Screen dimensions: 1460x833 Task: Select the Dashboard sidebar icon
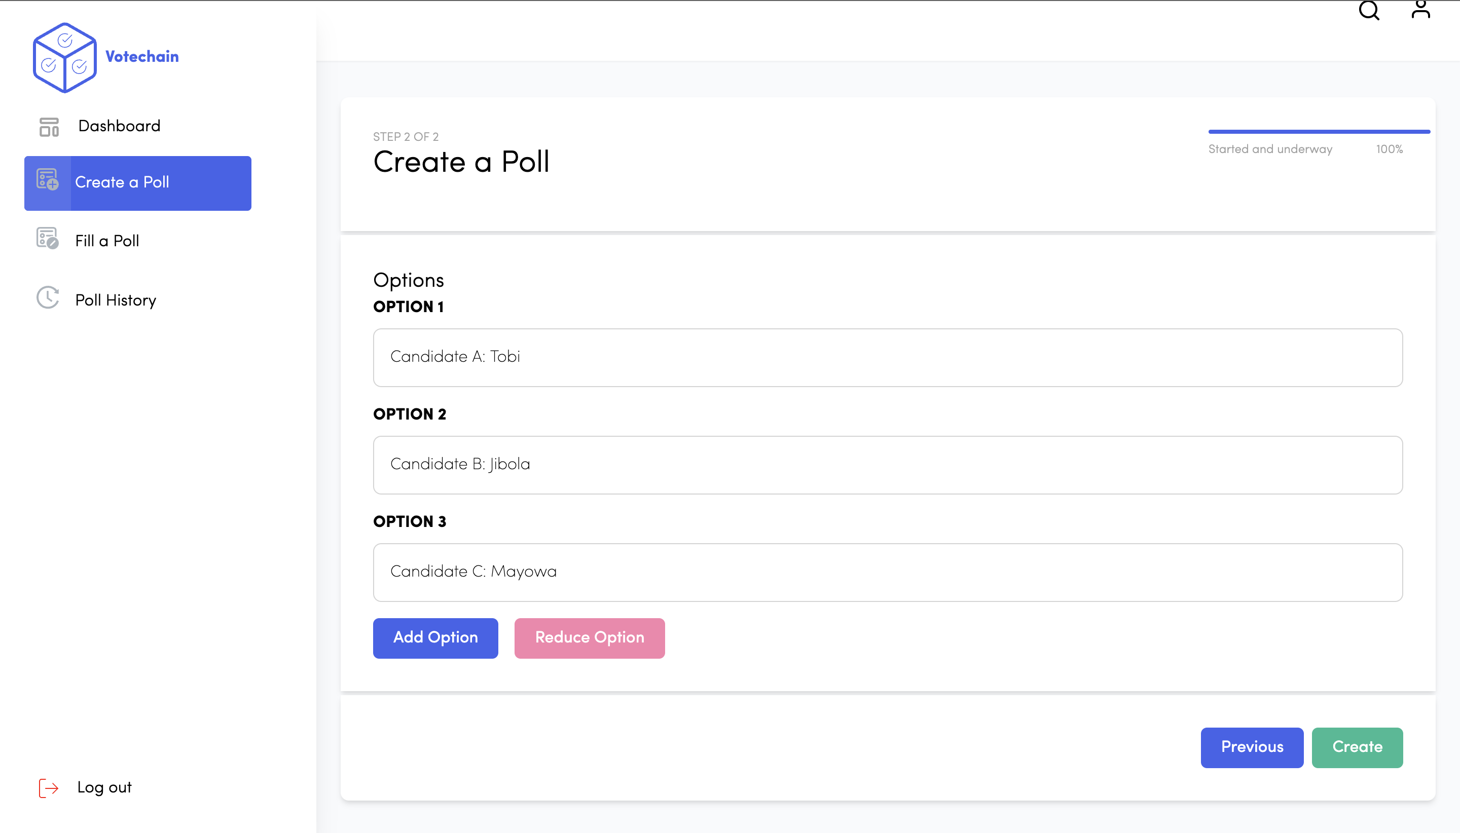pos(48,125)
